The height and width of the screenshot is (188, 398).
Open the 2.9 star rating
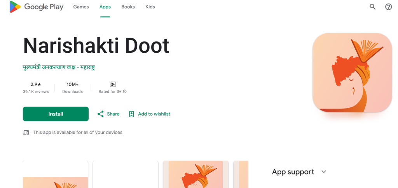coord(36,84)
